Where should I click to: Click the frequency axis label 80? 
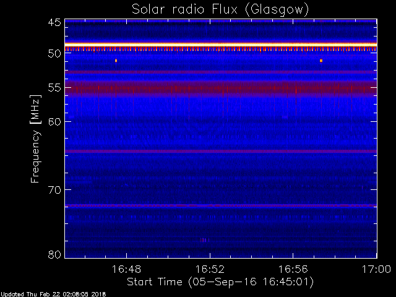pyautogui.click(x=54, y=254)
